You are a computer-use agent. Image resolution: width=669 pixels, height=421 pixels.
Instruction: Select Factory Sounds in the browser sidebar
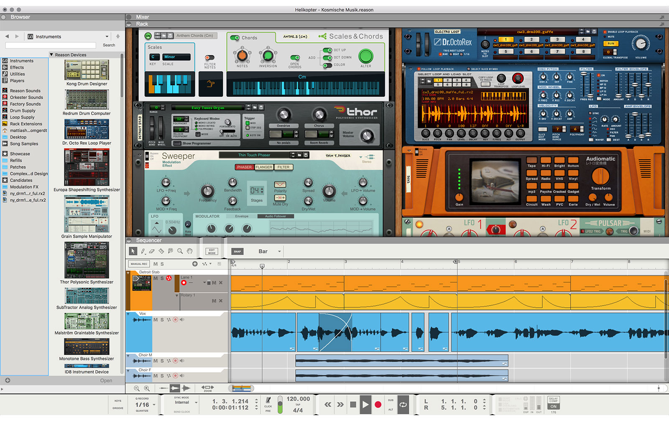[x=25, y=104]
